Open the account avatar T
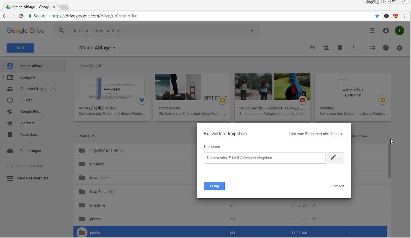This screenshot has width=411, height=238. 400,31
